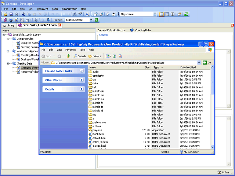235x176 pixels.
Task: Toggle the vertical split layout button
Action: (173, 14)
